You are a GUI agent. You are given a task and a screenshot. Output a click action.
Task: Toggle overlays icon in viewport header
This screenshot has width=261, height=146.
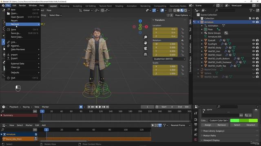point(162,10)
